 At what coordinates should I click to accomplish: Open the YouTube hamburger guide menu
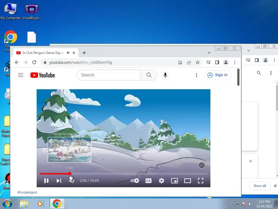(x=21, y=75)
